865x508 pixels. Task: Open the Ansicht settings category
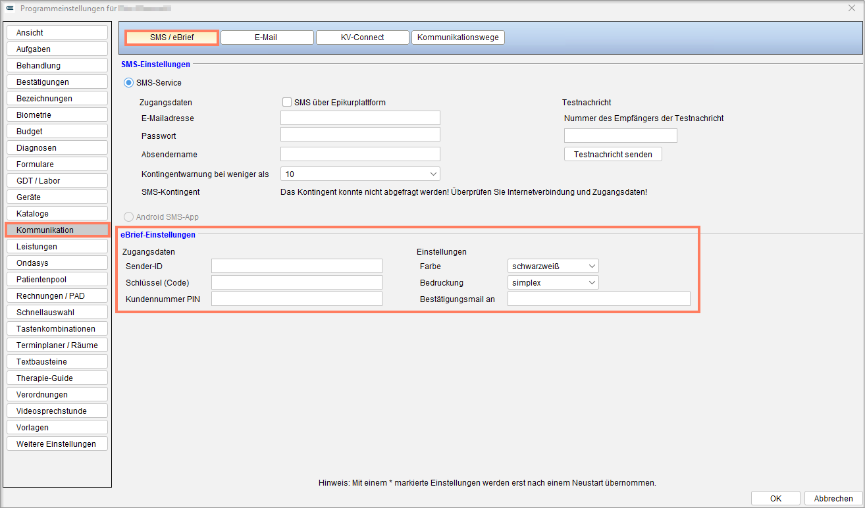pyautogui.click(x=57, y=32)
